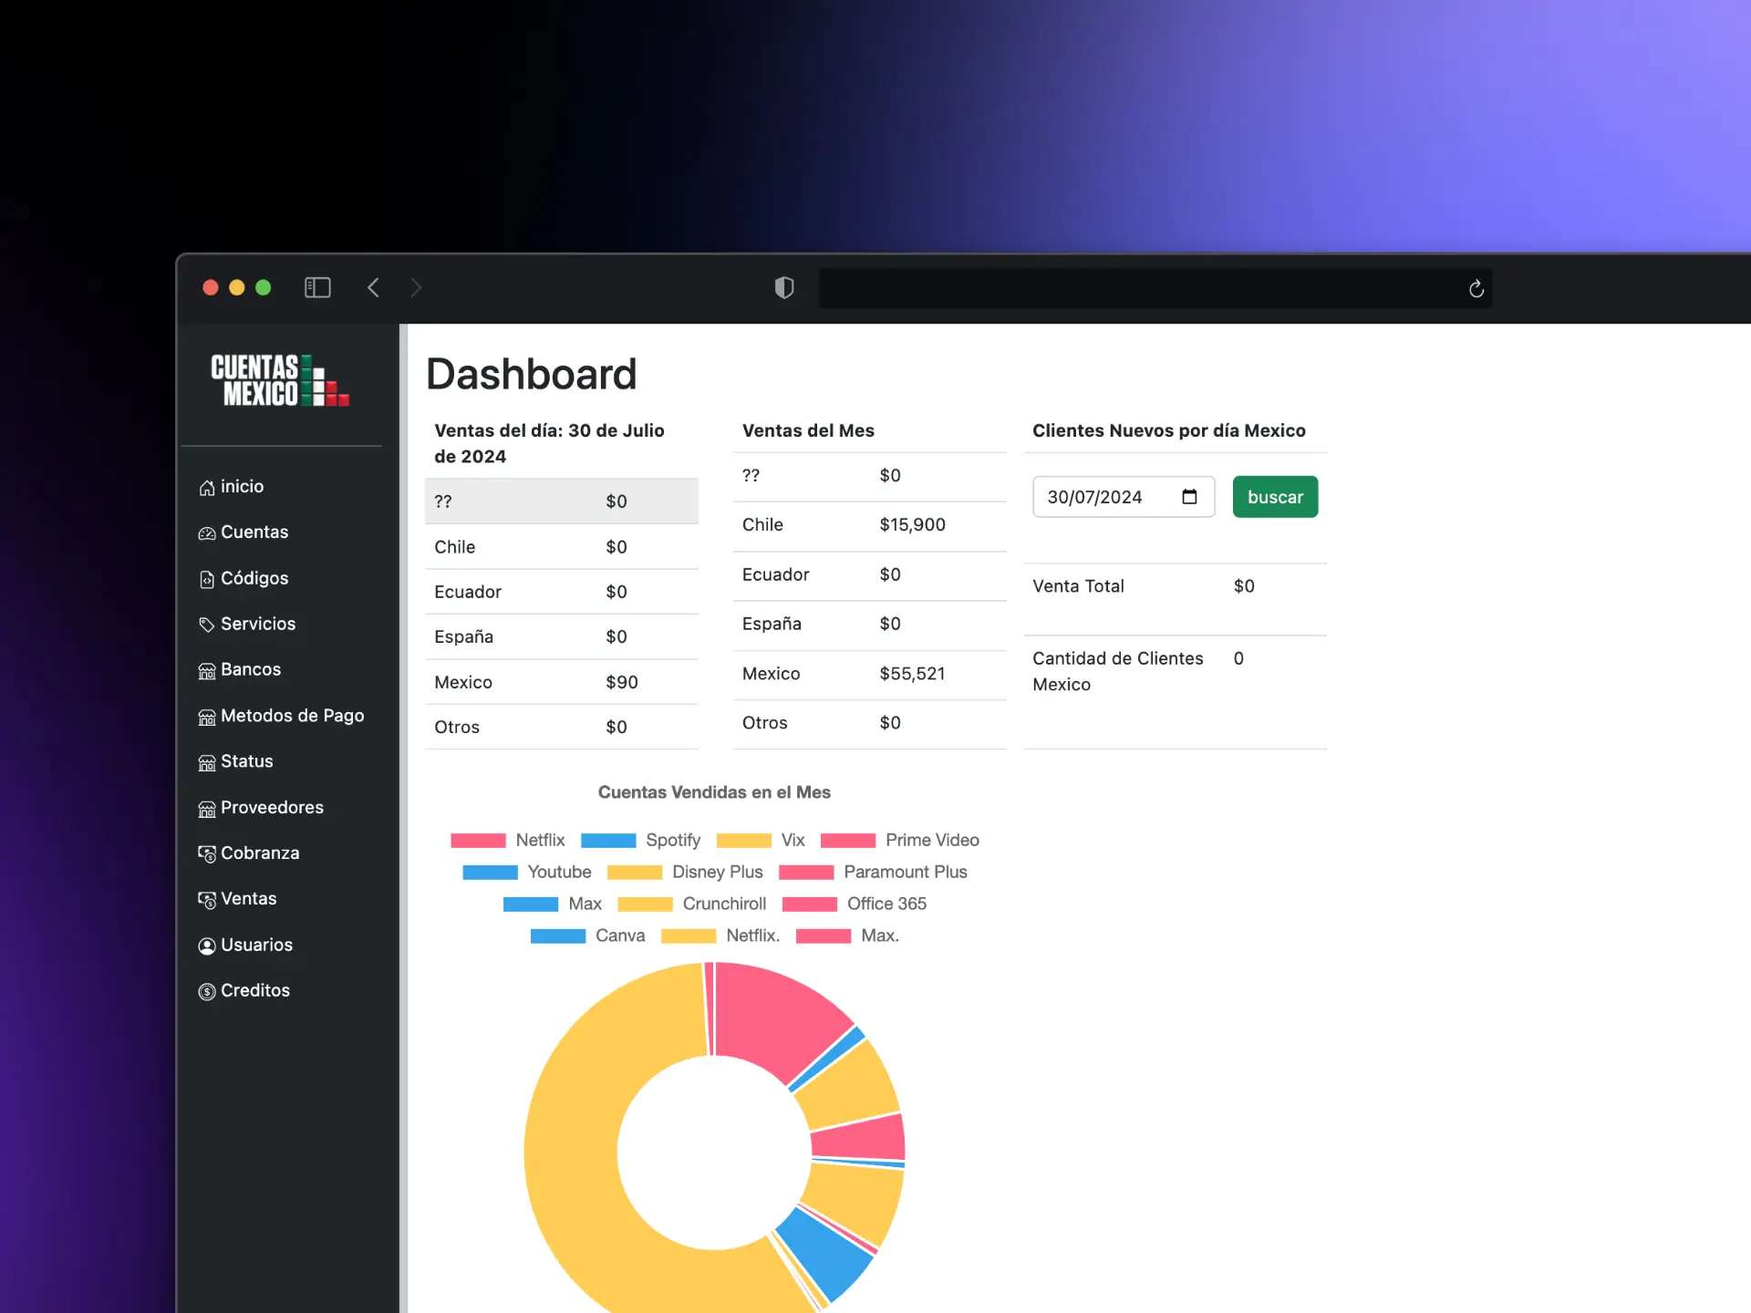
Task: Click the 30/07/2024 date input field
Action: tap(1124, 497)
